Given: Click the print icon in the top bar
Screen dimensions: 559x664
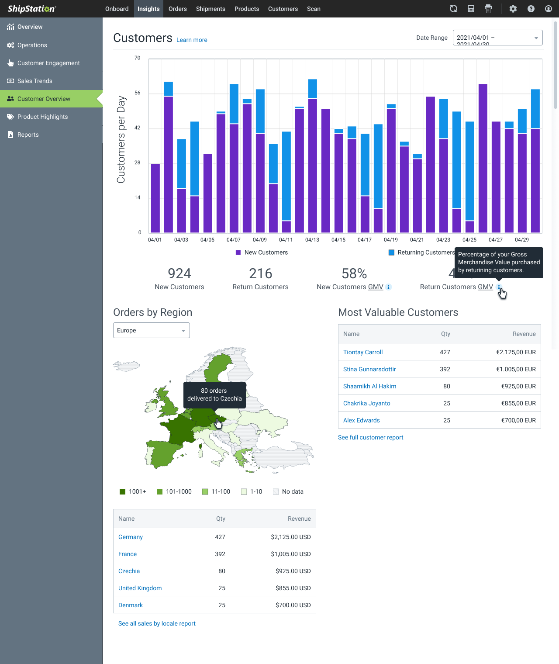Looking at the screenshot, I should (488, 9).
